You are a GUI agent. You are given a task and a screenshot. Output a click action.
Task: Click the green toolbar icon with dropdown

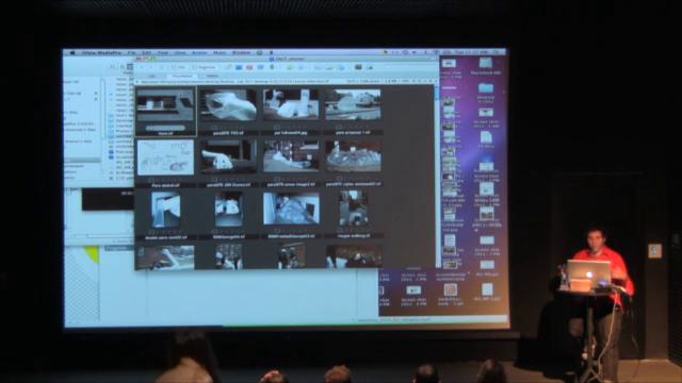point(272,68)
